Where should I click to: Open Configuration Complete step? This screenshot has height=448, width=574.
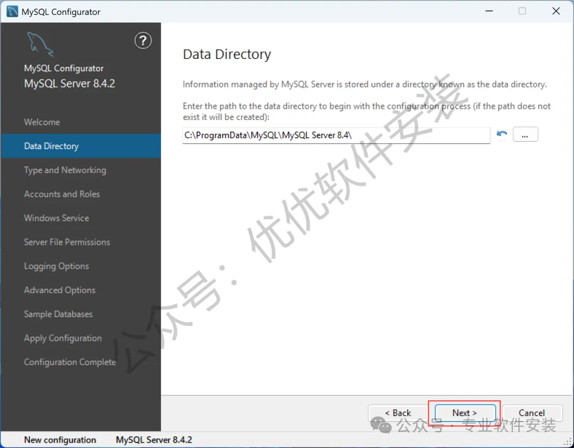tap(81, 362)
